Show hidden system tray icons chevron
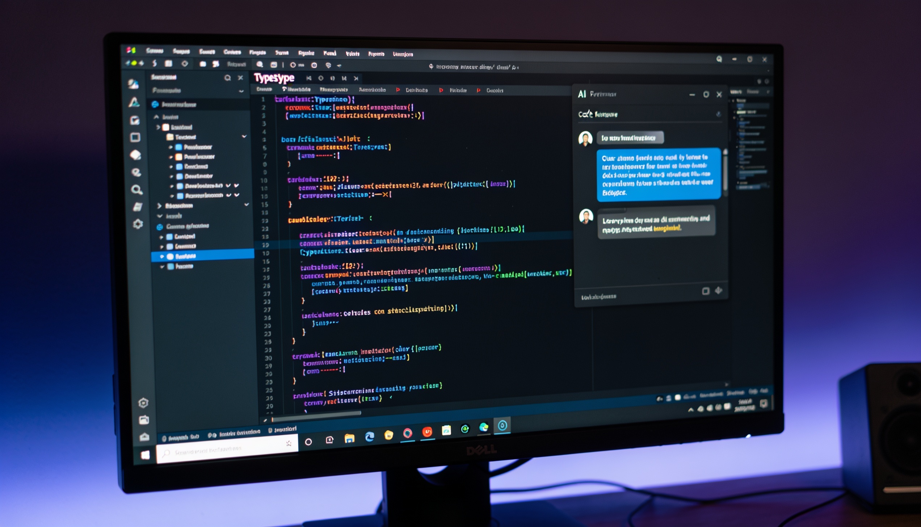The height and width of the screenshot is (527, 921). click(x=690, y=410)
